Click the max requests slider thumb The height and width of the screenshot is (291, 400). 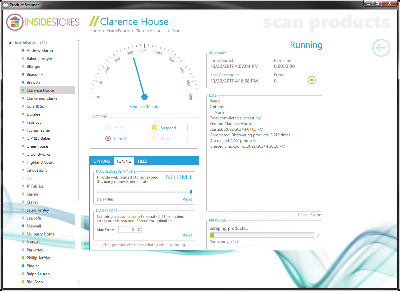tap(191, 192)
